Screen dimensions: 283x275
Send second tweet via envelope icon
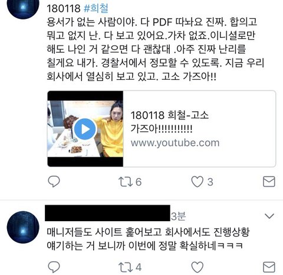click(x=269, y=267)
